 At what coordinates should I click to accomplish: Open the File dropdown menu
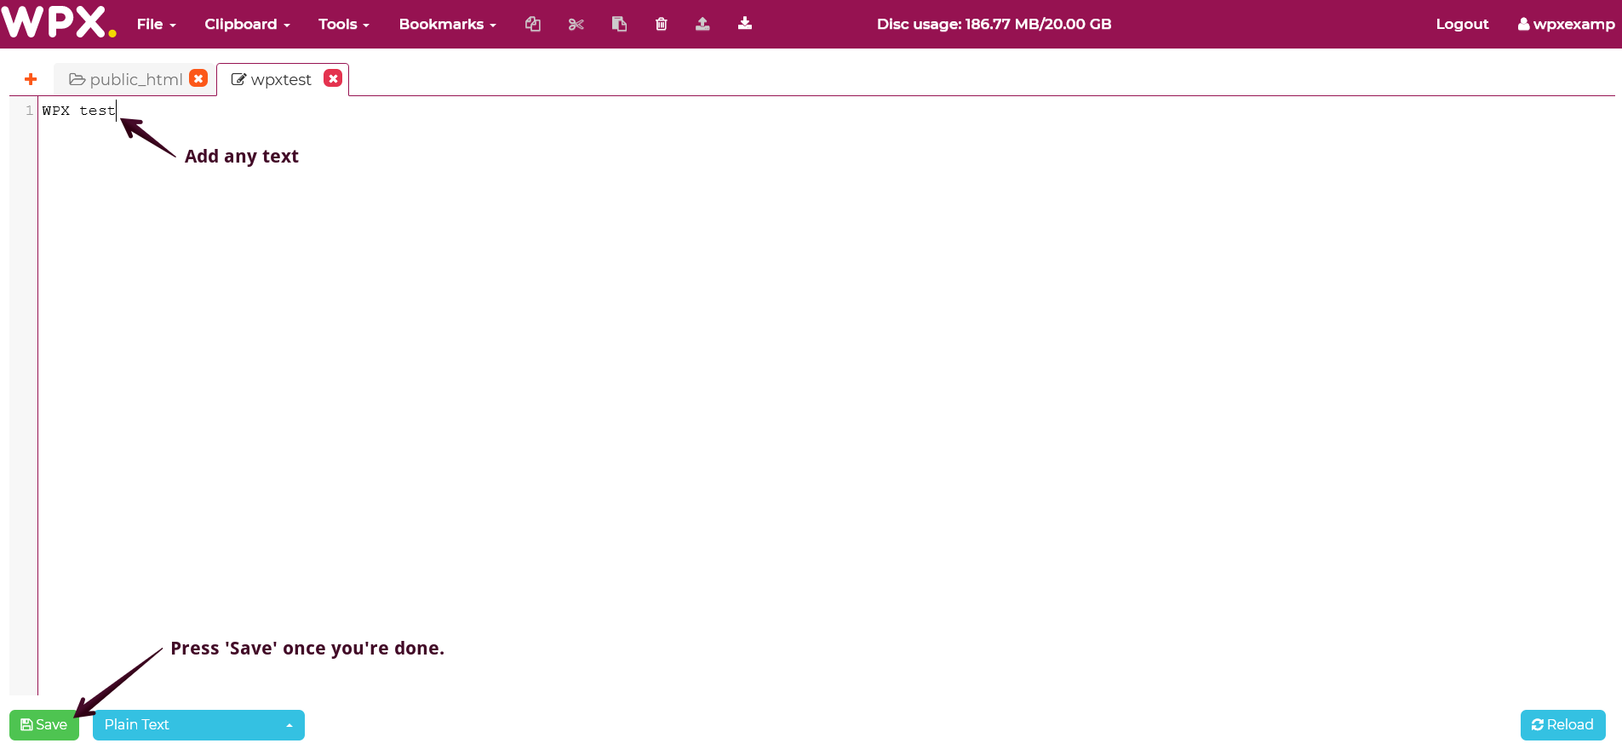point(156,24)
